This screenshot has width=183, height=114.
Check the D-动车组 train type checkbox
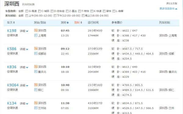pyautogui.click(x=52, y=11)
